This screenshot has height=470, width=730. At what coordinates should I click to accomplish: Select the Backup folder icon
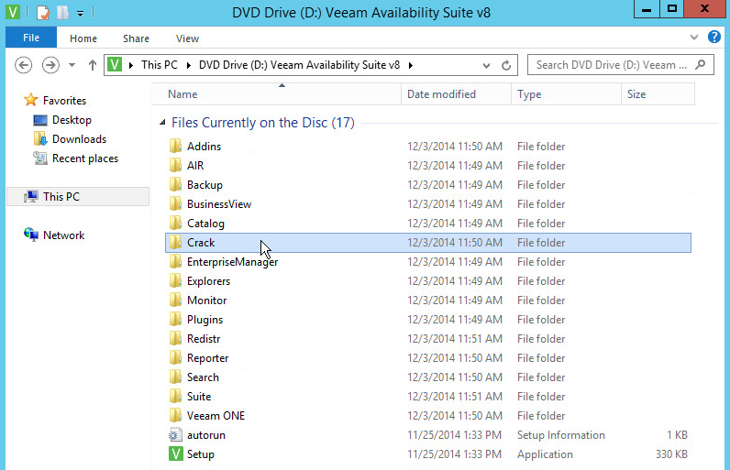pyautogui.click(x=175, y=184)
